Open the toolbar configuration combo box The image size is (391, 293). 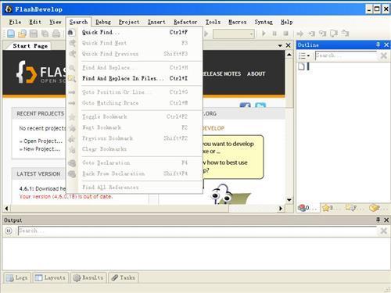(234, 34)
